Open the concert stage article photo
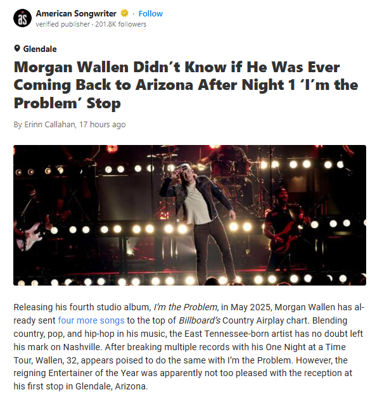This screenshot has width=382, height=397. tap(190, 215)
